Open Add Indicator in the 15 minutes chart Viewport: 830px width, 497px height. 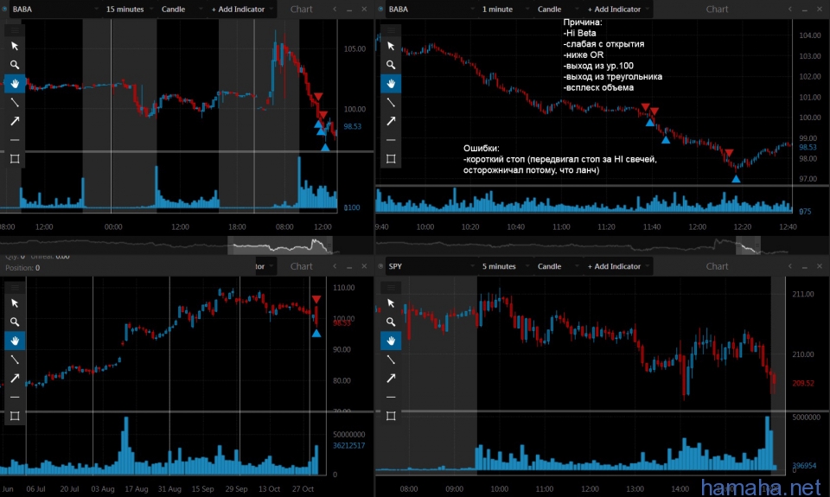[x=241, y=9]
